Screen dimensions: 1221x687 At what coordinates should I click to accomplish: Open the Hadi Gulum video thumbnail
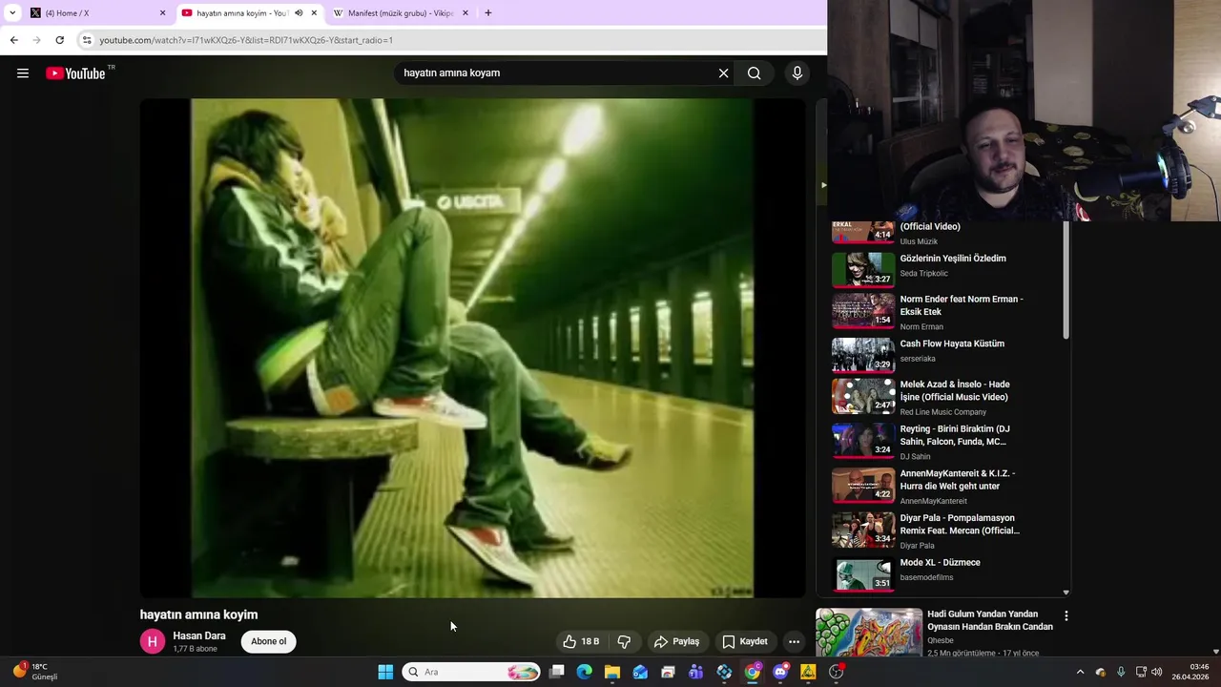coord(869,633)
